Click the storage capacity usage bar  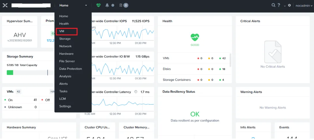(30, 72)
